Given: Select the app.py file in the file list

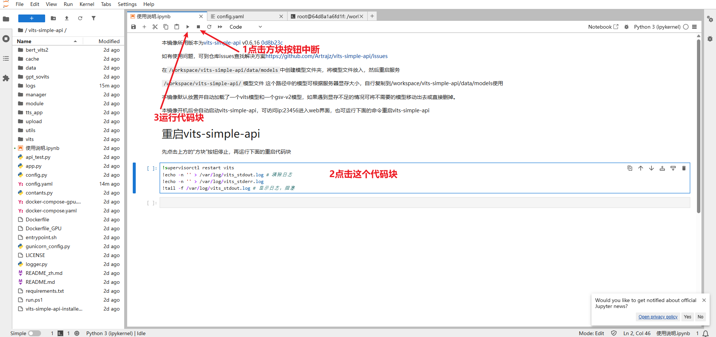Looking at the screenshot, I should coord(68,166).
